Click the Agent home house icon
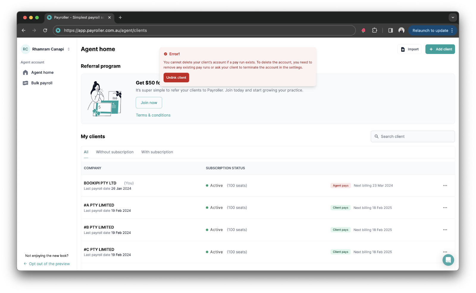The image size is (476, 293). [26, 72]
